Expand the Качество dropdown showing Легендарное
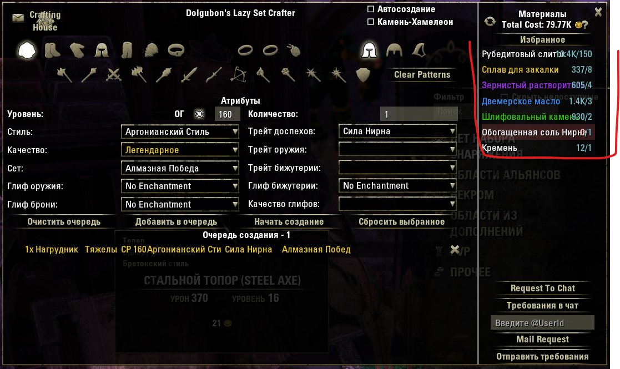This screenshot has width=620, height=369. (180, 150)
